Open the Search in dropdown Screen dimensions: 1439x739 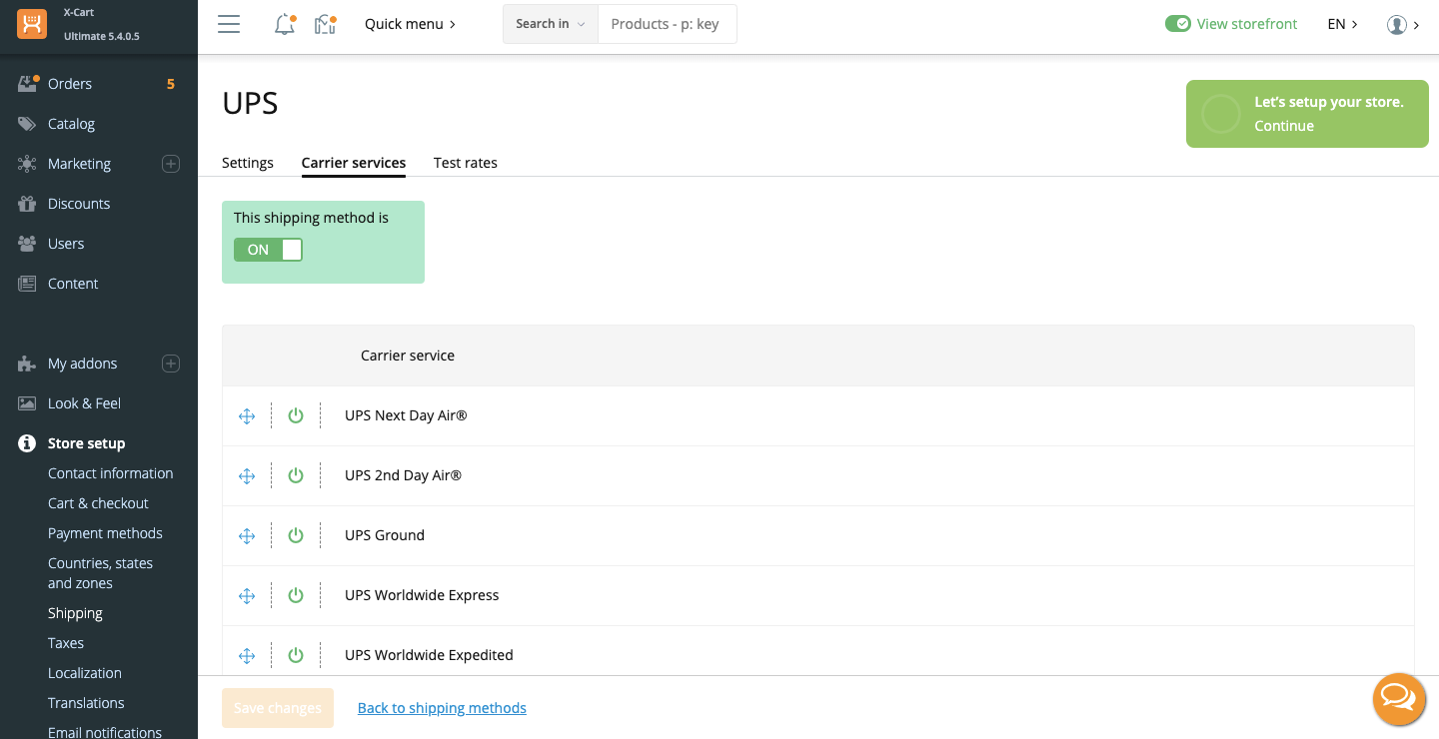tap(550, 24)
